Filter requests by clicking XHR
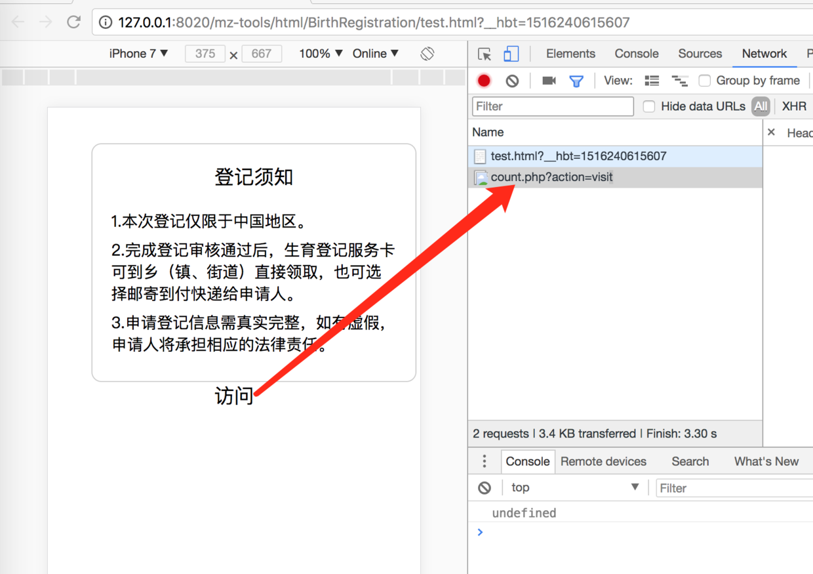The image size is (813, 574). (x=794, y=106)
